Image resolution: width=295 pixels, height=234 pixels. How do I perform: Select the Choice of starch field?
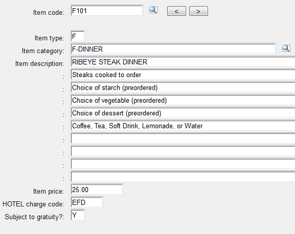click(x=183, y=87)
